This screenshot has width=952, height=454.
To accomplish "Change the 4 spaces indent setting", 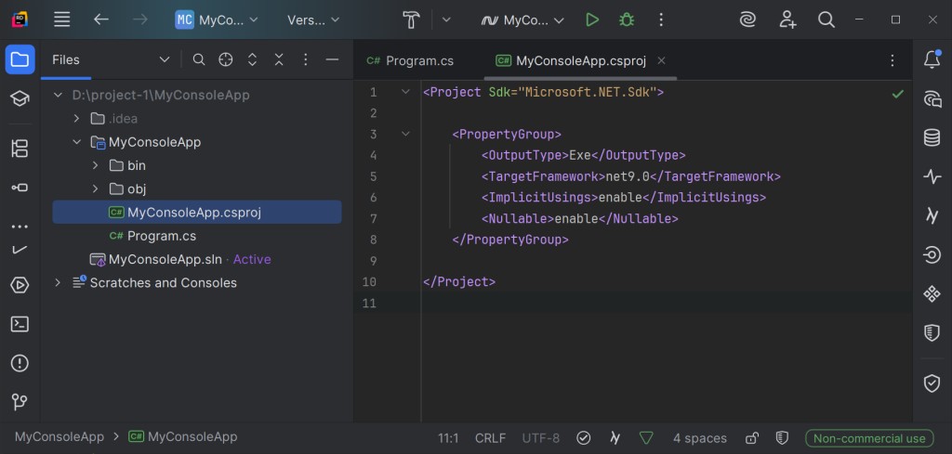I will click(699, 438).
